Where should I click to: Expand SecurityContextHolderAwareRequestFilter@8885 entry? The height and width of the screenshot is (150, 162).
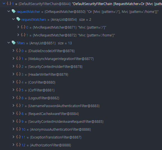pos(13,121)
